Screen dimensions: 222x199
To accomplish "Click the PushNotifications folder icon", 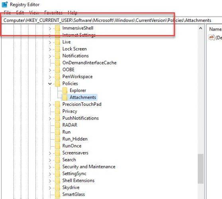I will tap(57, 118).
